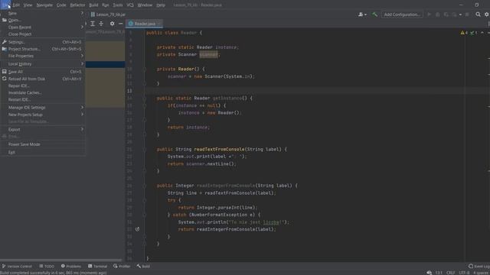
Task: Expand the Open Recent submenu
Action: click(x=43, y=27)
